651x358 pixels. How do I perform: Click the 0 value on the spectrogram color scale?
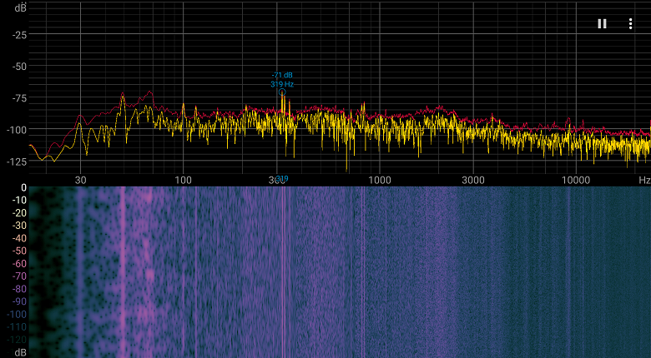23,187
